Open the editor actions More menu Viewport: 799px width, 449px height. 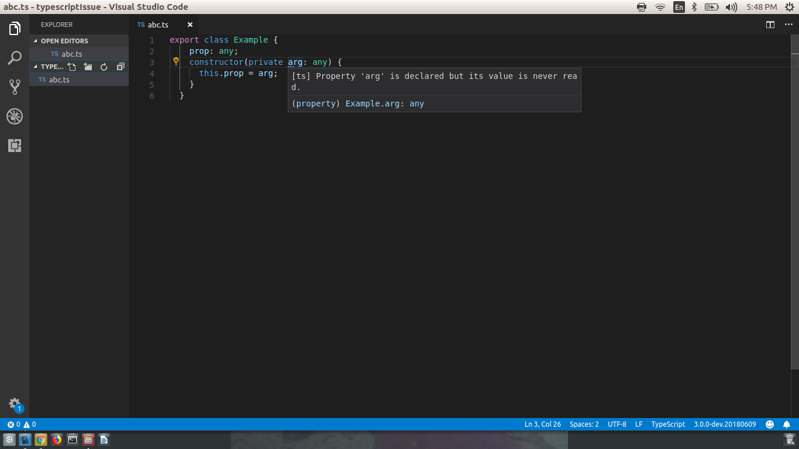[x=788, y=25]
